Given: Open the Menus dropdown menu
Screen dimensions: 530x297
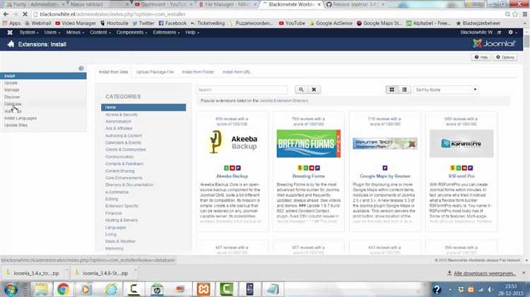Looking at the screenshot, I should click(75, 32).
